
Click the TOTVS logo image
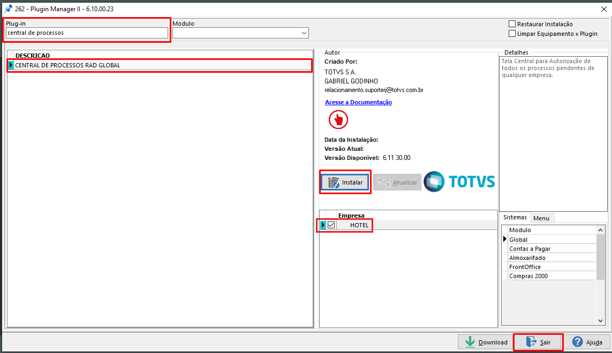click(x=459, y=181)
